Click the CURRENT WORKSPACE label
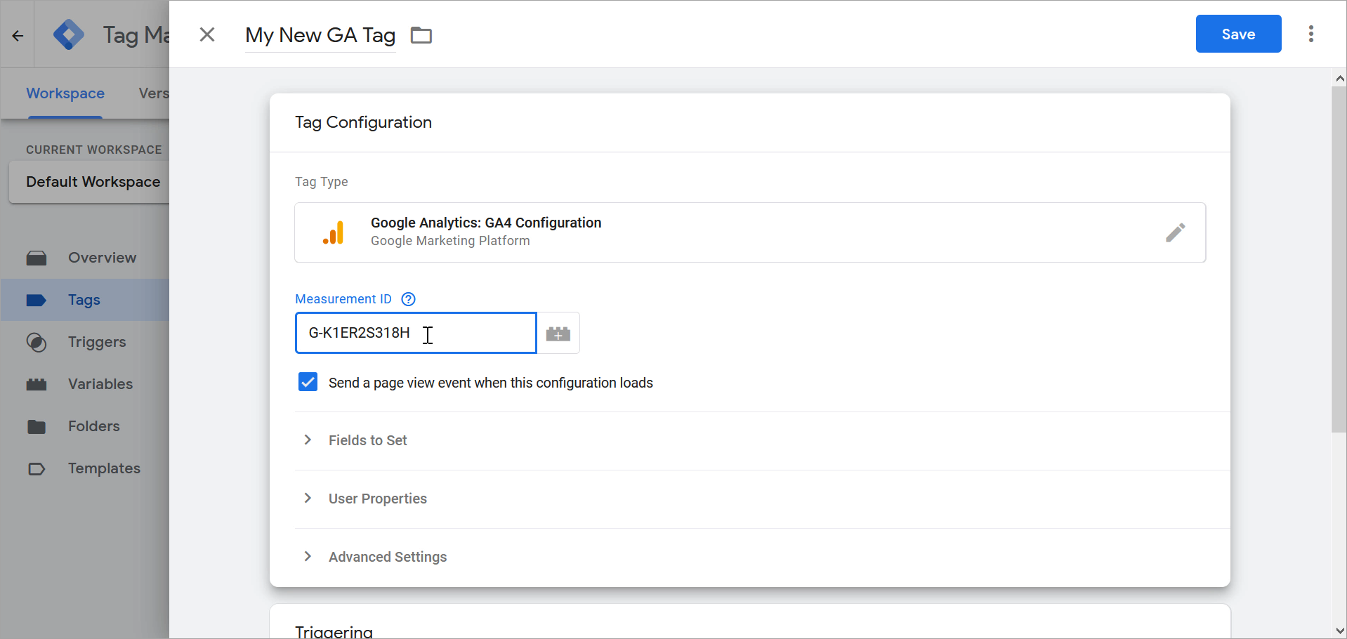Image resolution: width=1347 pixels, height=639 pixels. point(94,150)
